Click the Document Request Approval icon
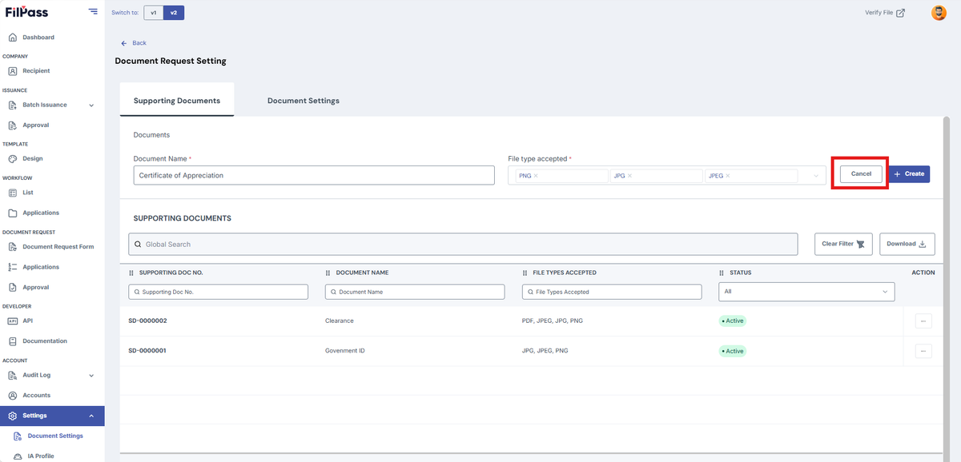 pos(13,288)
